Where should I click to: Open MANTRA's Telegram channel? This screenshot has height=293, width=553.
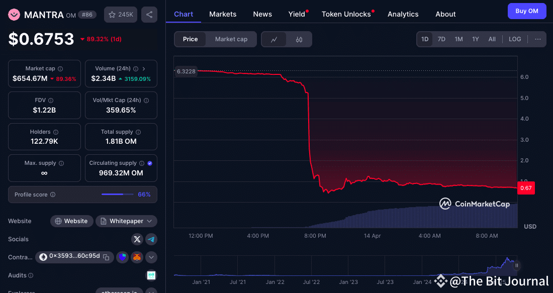click(151, 239)
